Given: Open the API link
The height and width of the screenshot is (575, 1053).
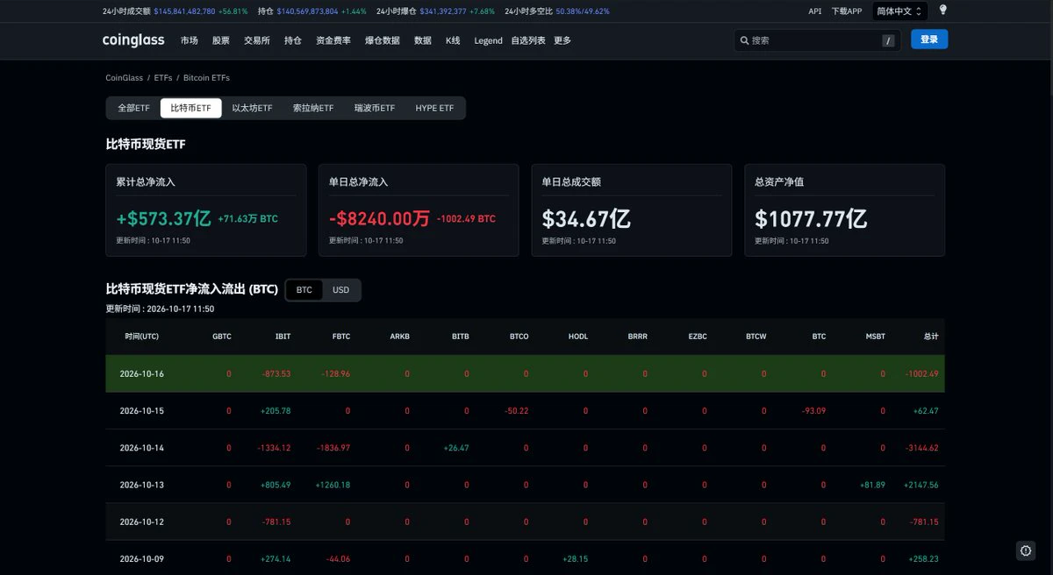Looking at the screenshot, I should [815, 11].
